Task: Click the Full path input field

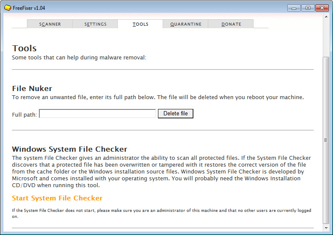Action: pos(97,114)
